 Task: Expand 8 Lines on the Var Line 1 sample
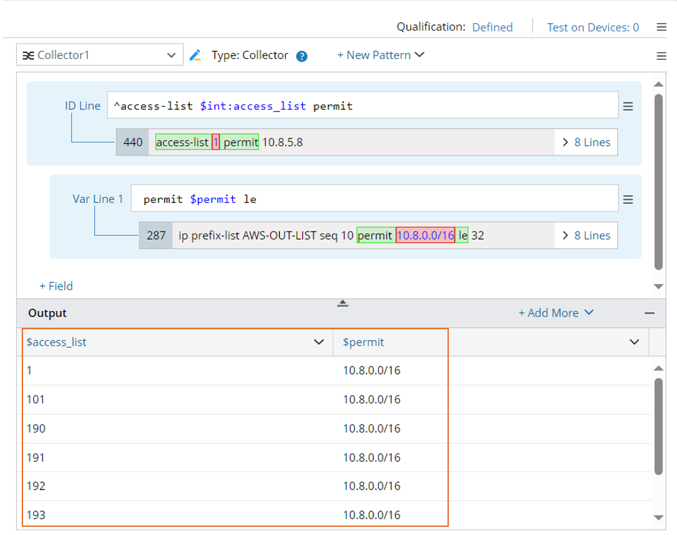pyautogui.click(x=587, y=236)
